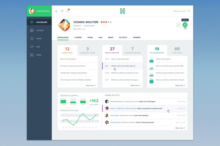Expand Show more under Done Course list
Image resolution: width=220 pixels, height=146 pixels.
pos(91,85)
